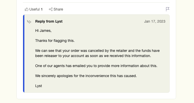Screen dimensions: 194x103
Task: Click the 'Lyst' signature at the reply's end
Action: pyautogui.click(x=39, y=86)
